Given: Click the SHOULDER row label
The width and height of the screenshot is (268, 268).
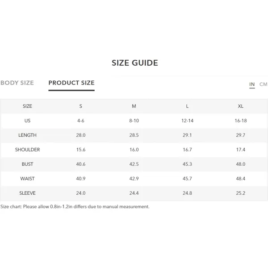Looking at the screenshot, I should pos(27,150).
